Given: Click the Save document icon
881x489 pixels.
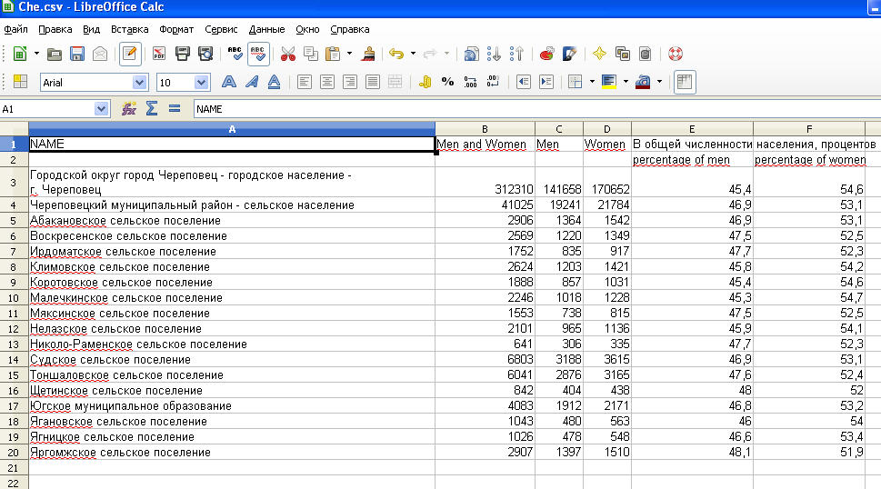Looking at the screenshot, I should (x=77, y=54).
